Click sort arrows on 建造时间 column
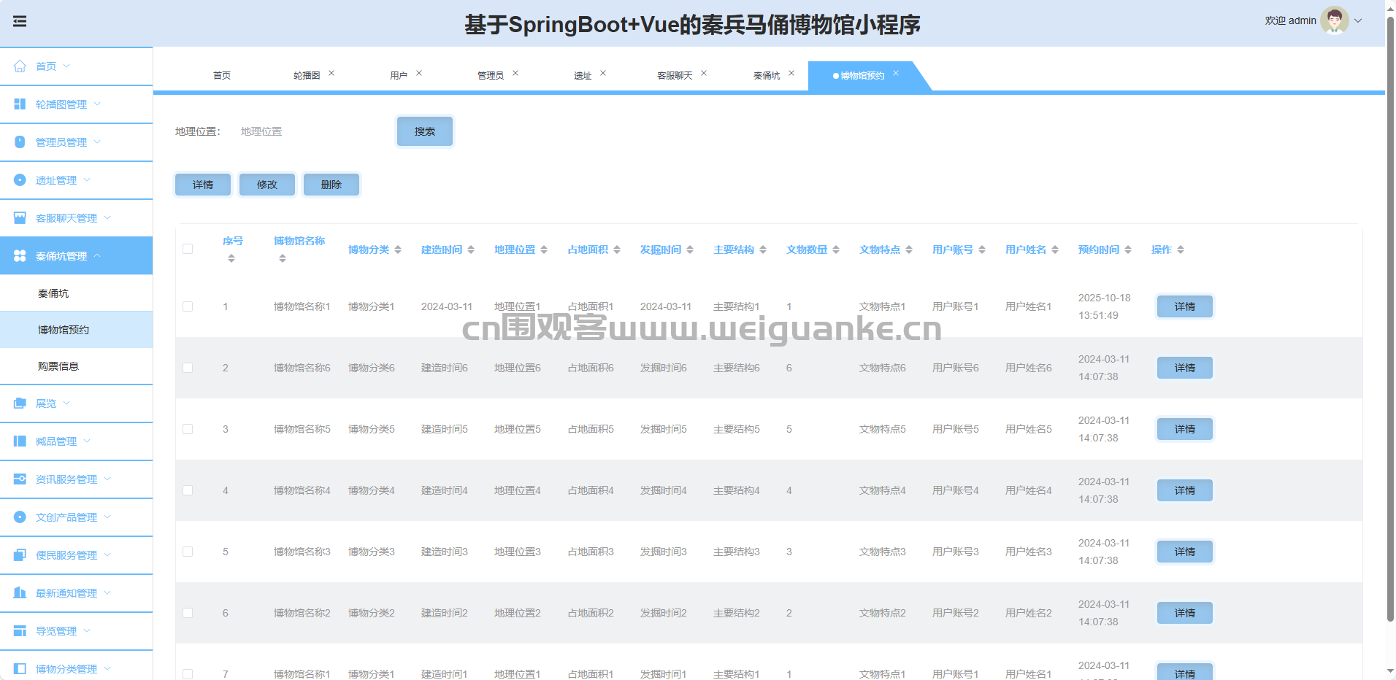The height and width of the screenshot is (680, 1396). (471, 250)
